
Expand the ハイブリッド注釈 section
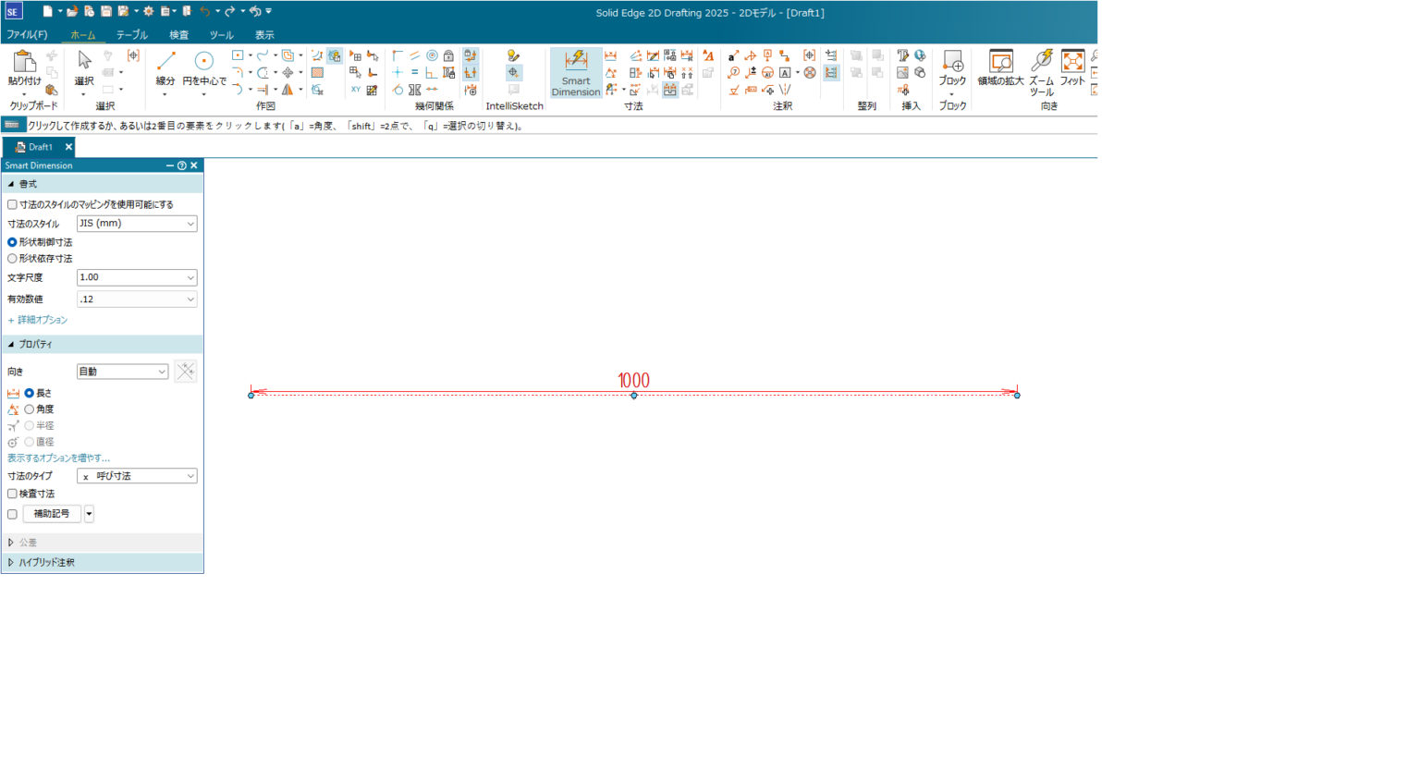tap(42, 562)
